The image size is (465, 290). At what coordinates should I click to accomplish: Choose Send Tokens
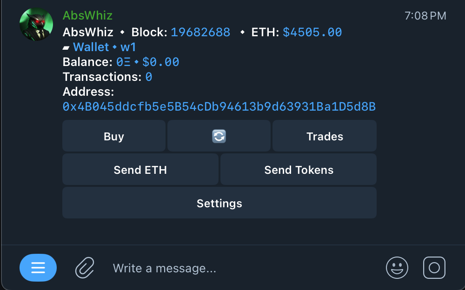[x=299, y=170]
